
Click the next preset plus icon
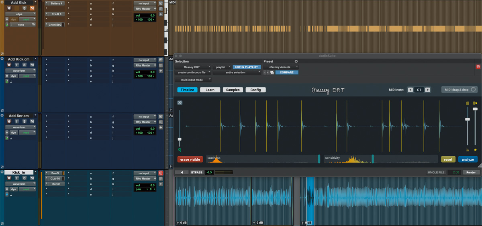pos(268,73)
